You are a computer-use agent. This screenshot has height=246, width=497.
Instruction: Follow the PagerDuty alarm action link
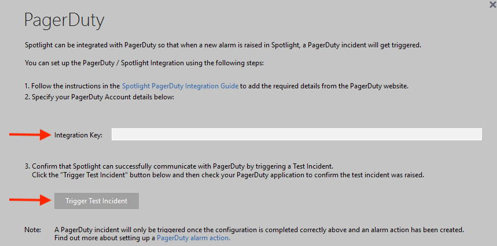coord(193,238)
